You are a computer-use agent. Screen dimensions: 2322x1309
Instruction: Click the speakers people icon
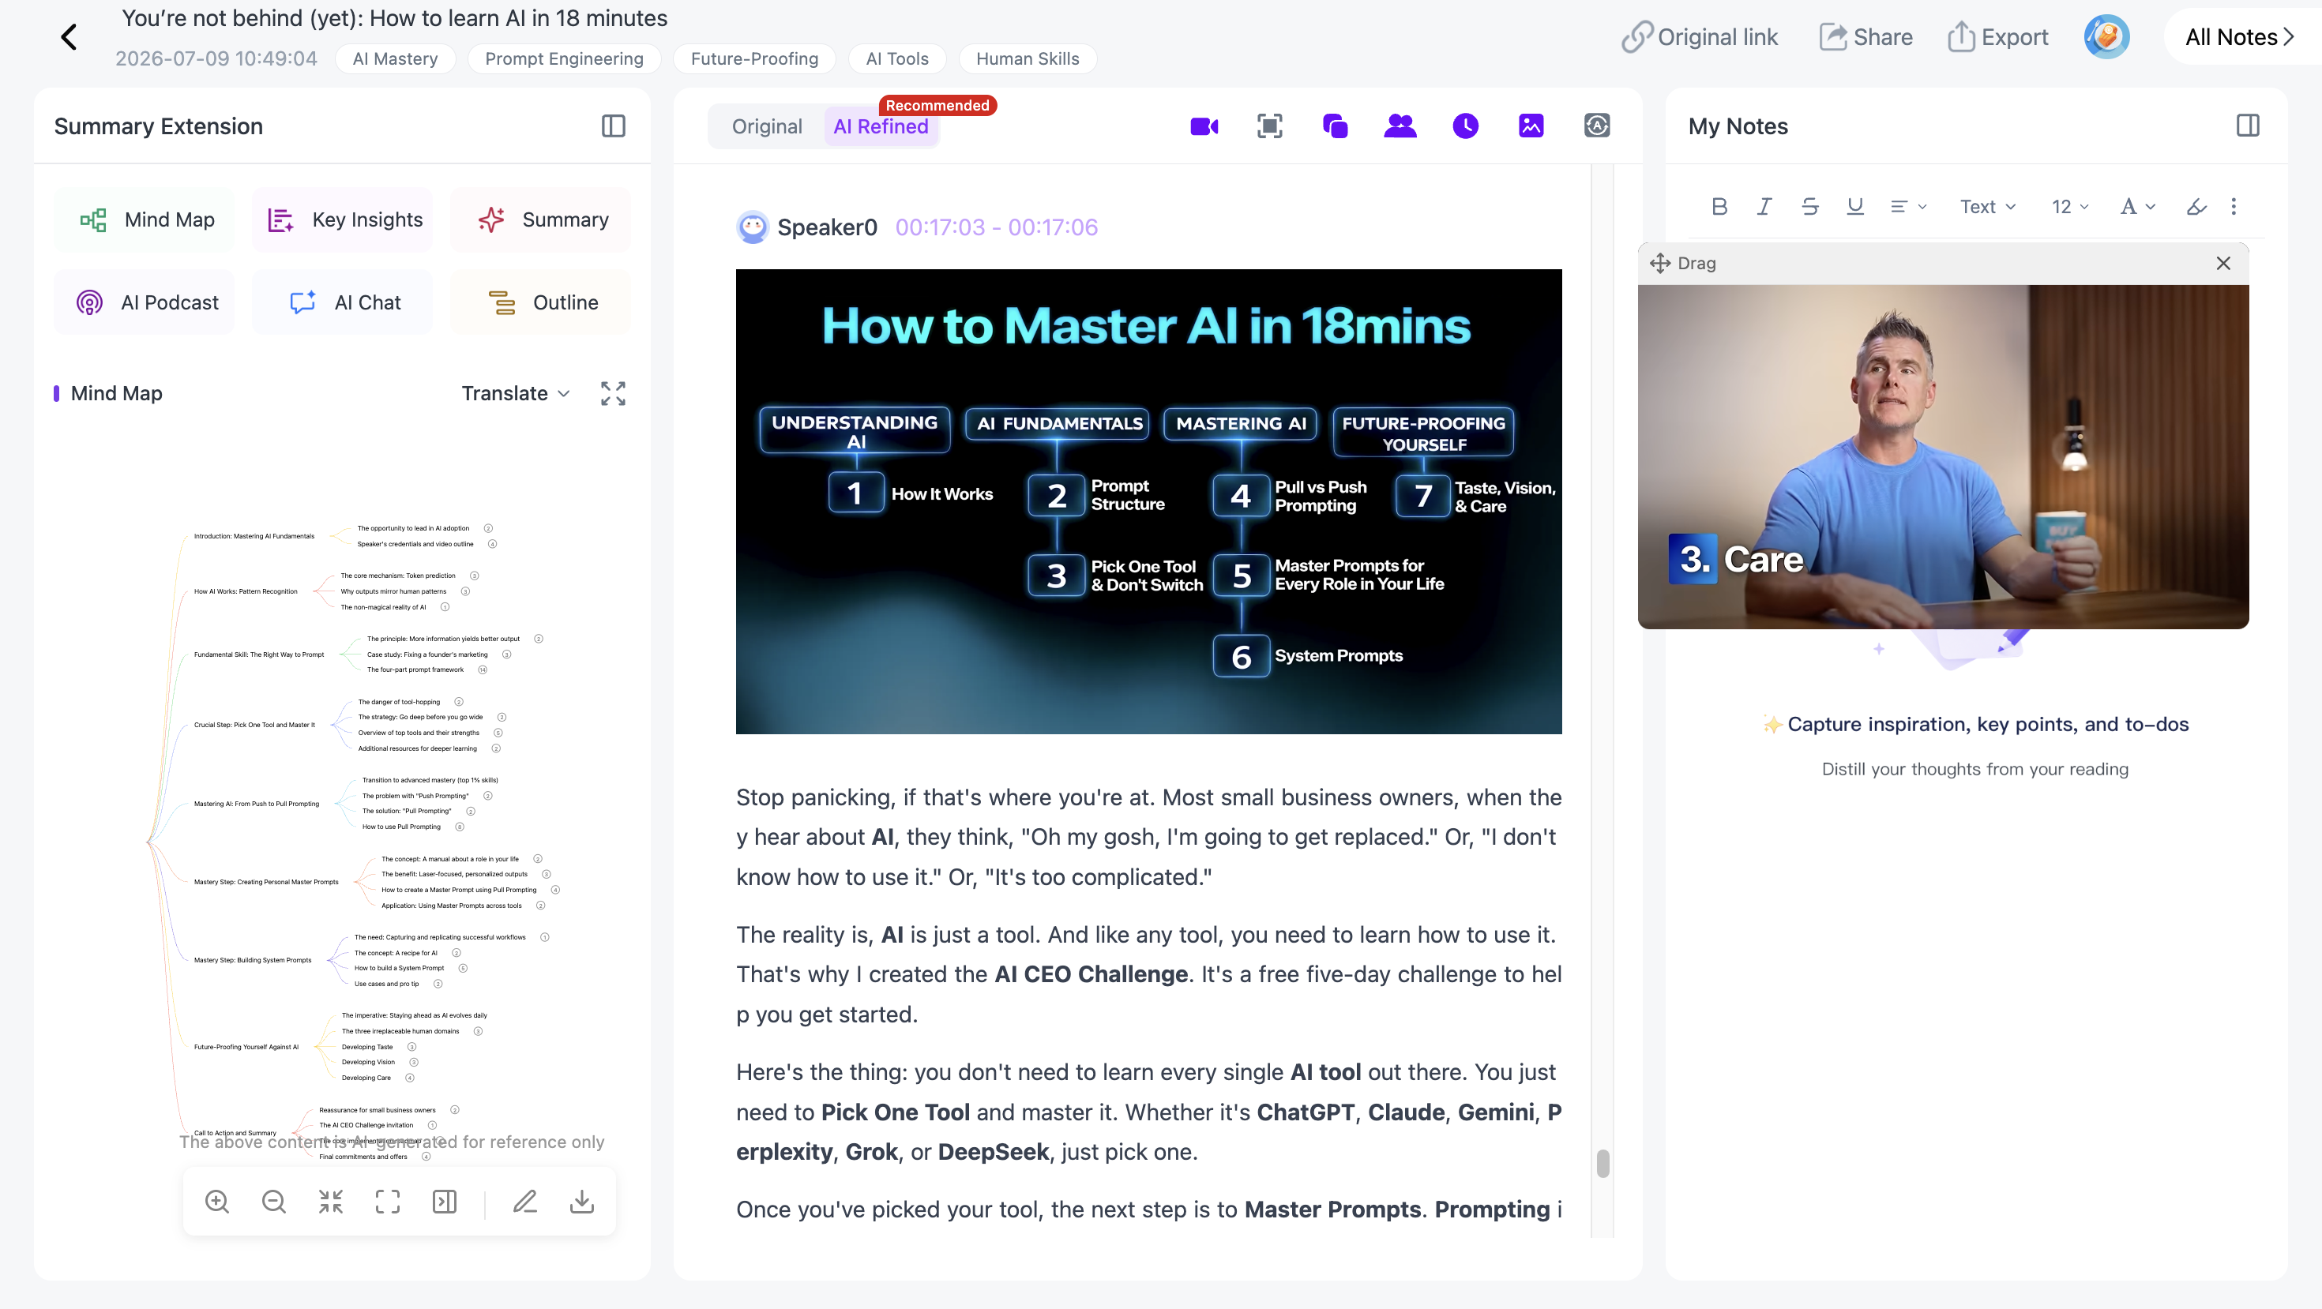coord(1400,126)
